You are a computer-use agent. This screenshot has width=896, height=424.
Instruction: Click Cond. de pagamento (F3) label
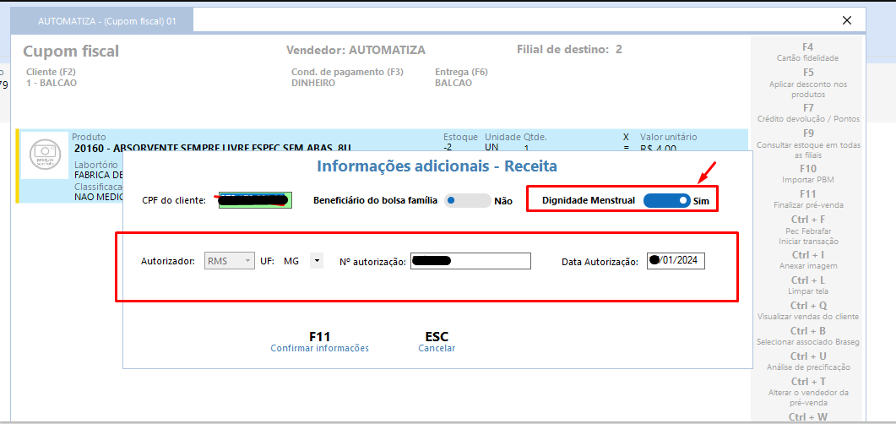click(x=347, y=72)
